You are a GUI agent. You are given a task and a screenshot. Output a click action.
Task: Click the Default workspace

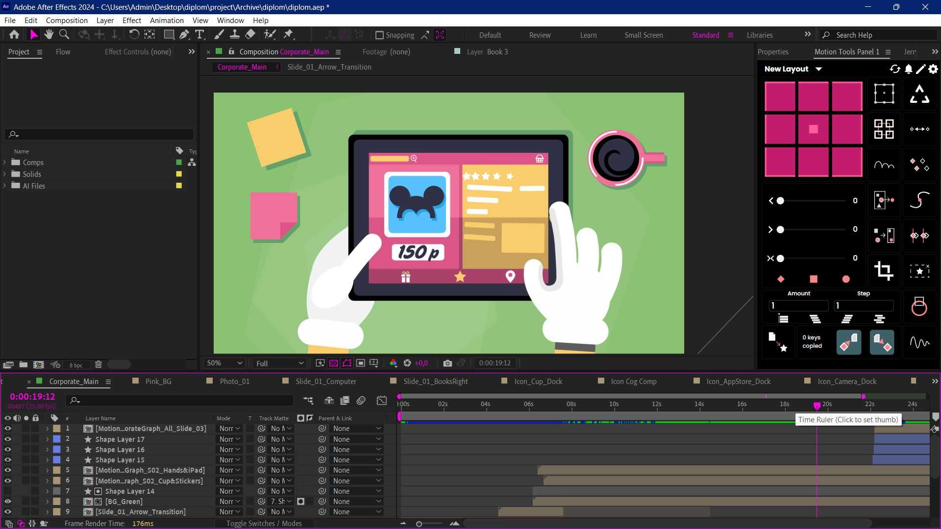click(x=490, y=35)
